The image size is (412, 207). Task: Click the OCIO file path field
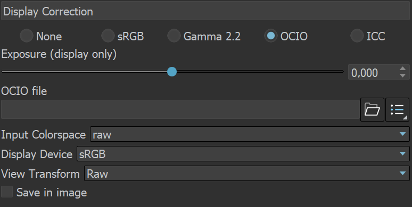coord(180,109)
